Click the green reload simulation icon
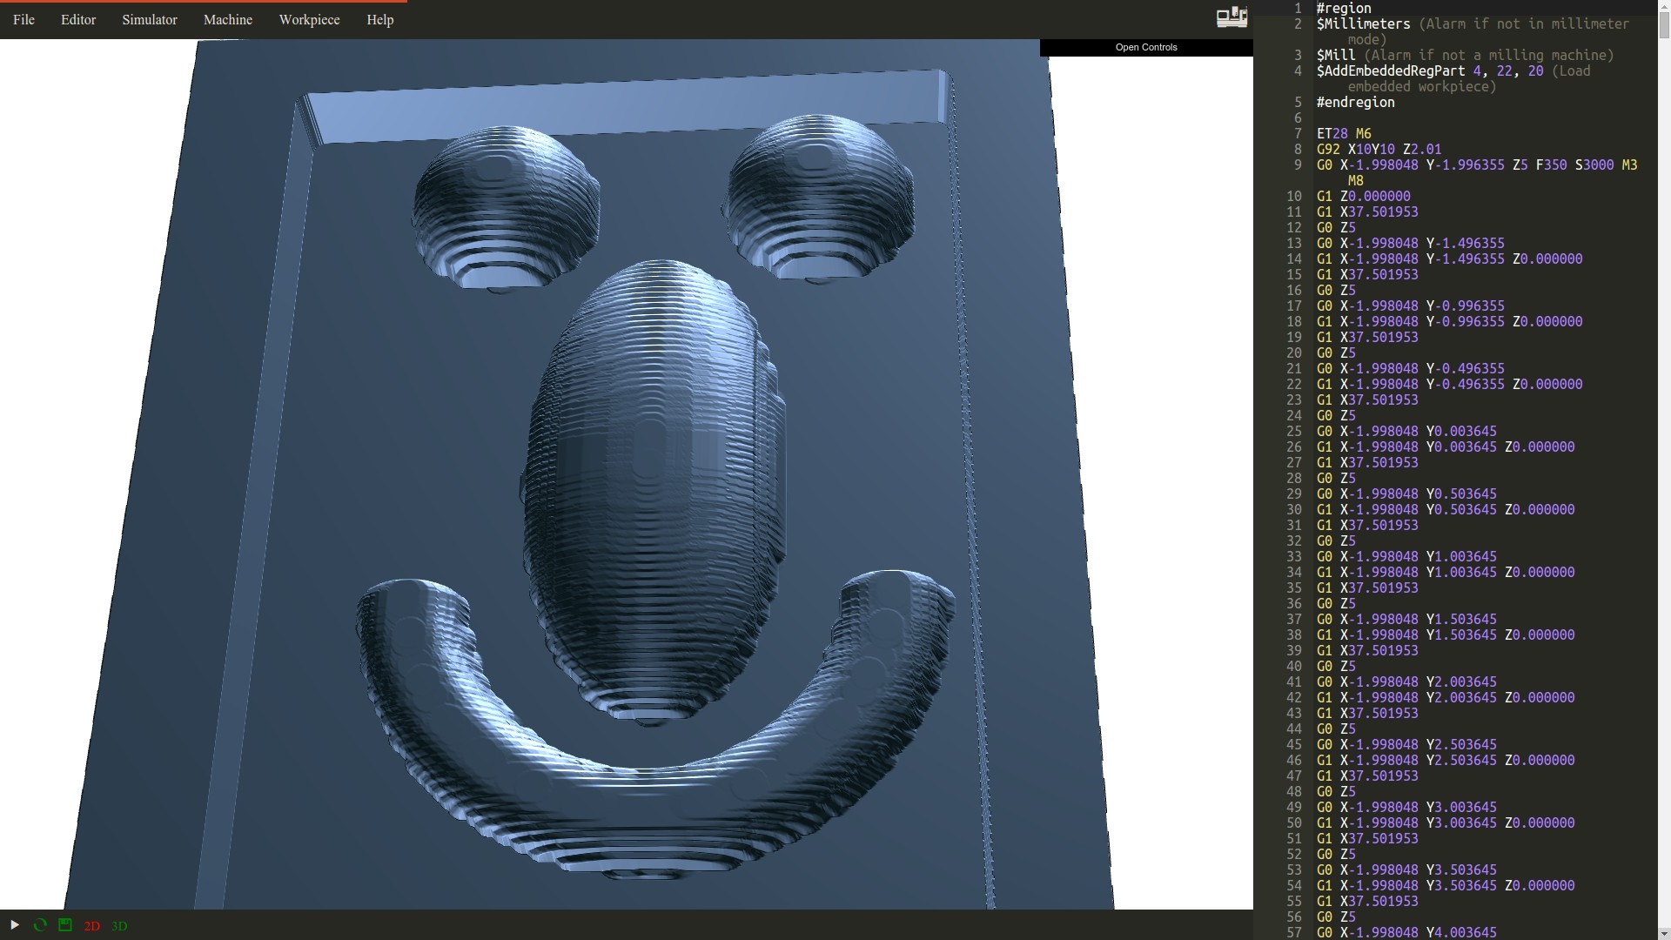 (40, 925)
